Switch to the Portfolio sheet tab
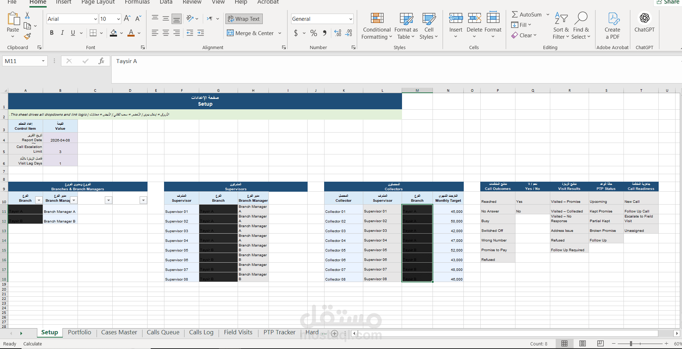The width and height of the screenshot is (682, 349). click(x=79, y=333)
